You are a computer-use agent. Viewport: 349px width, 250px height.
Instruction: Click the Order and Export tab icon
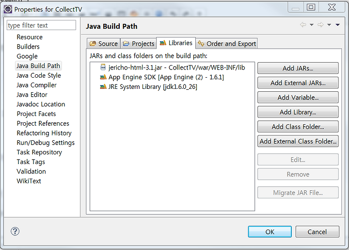point(201,44)
